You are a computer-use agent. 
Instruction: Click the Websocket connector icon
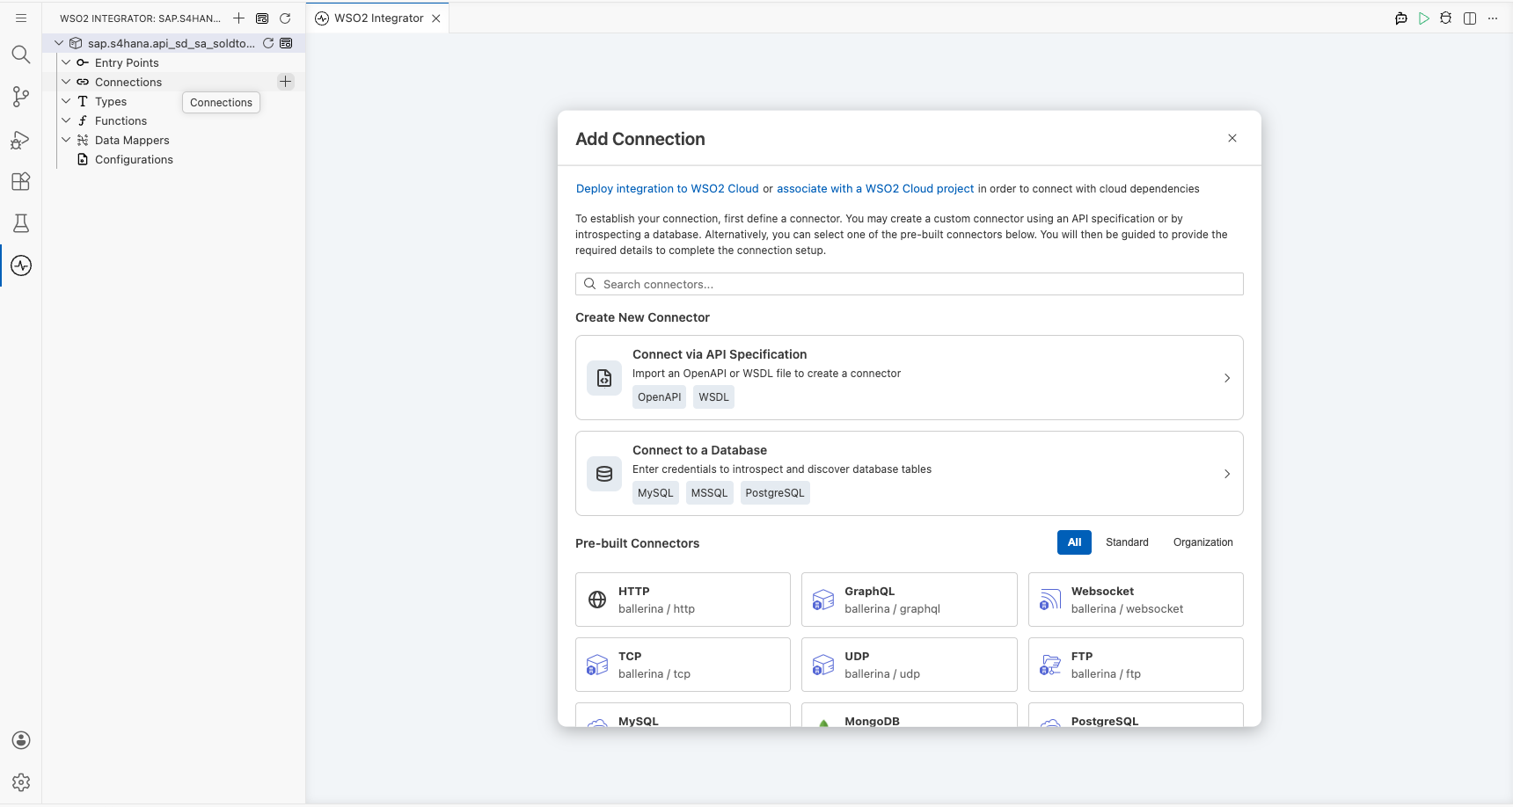1050,600
